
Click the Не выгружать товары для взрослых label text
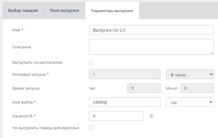(x=46, y=128)
